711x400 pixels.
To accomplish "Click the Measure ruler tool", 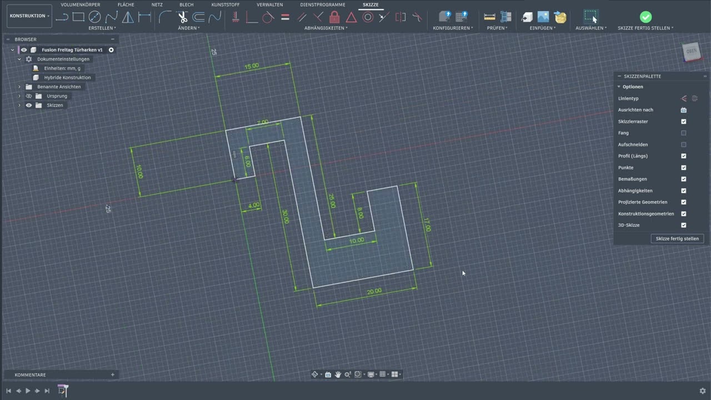I will pos(489,17).
